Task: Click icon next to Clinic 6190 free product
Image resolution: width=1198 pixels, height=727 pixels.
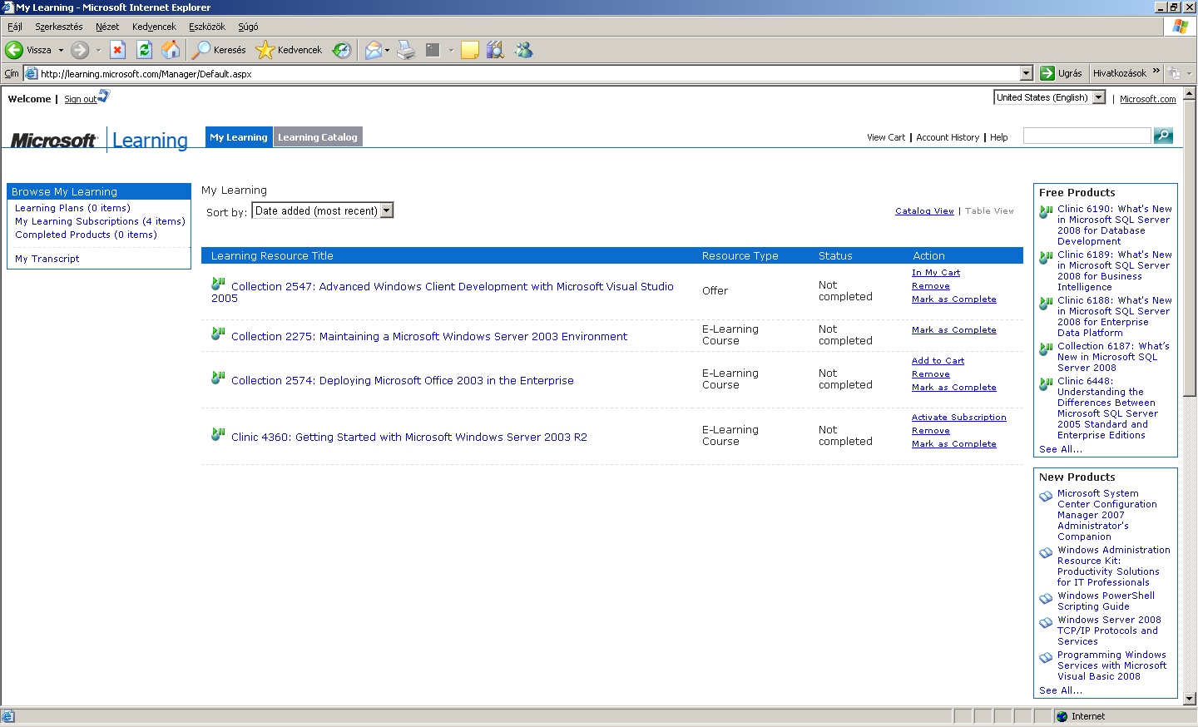Action: (1046, 212)
